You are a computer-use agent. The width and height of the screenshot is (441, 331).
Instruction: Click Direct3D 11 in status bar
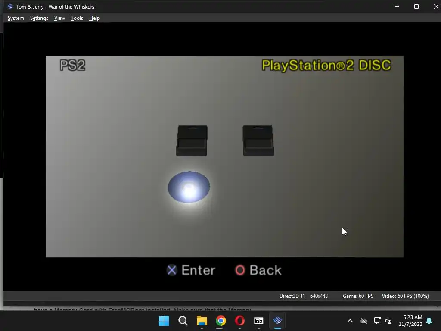[x=292, y=296]
